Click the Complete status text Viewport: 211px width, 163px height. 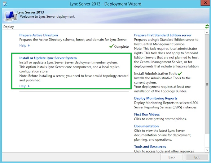tap(121, 46)
